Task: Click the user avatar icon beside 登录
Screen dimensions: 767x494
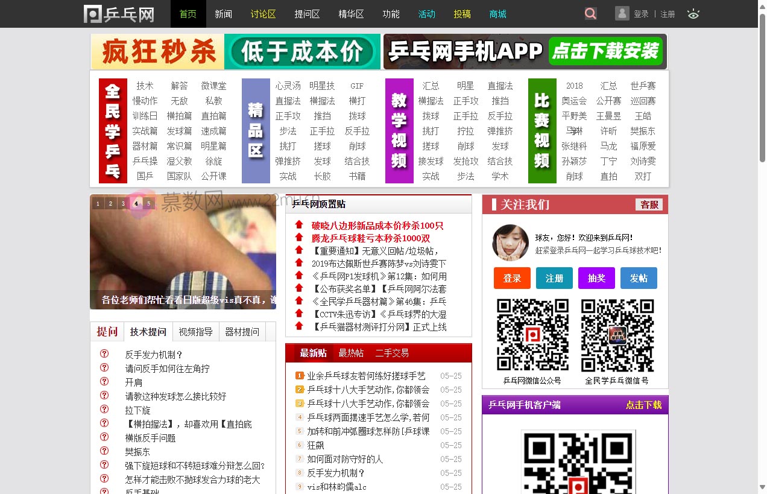Action: 622,13
